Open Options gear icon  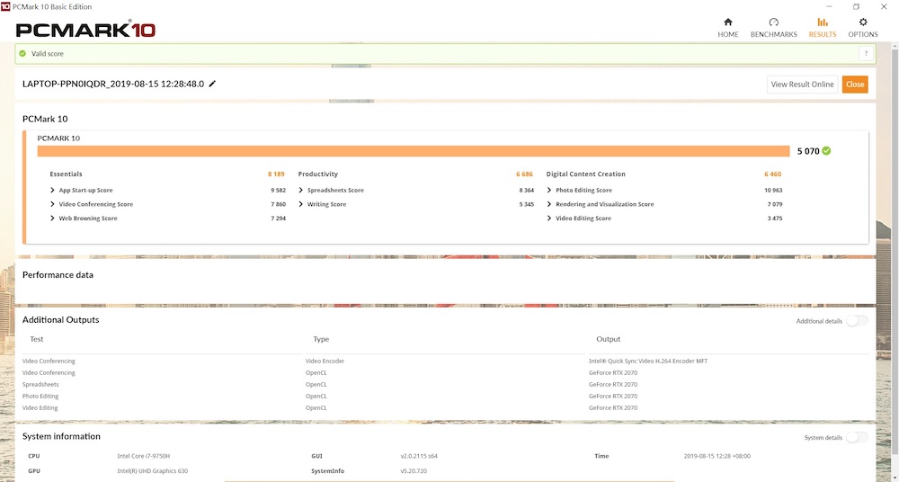click(x=863, y=22)
